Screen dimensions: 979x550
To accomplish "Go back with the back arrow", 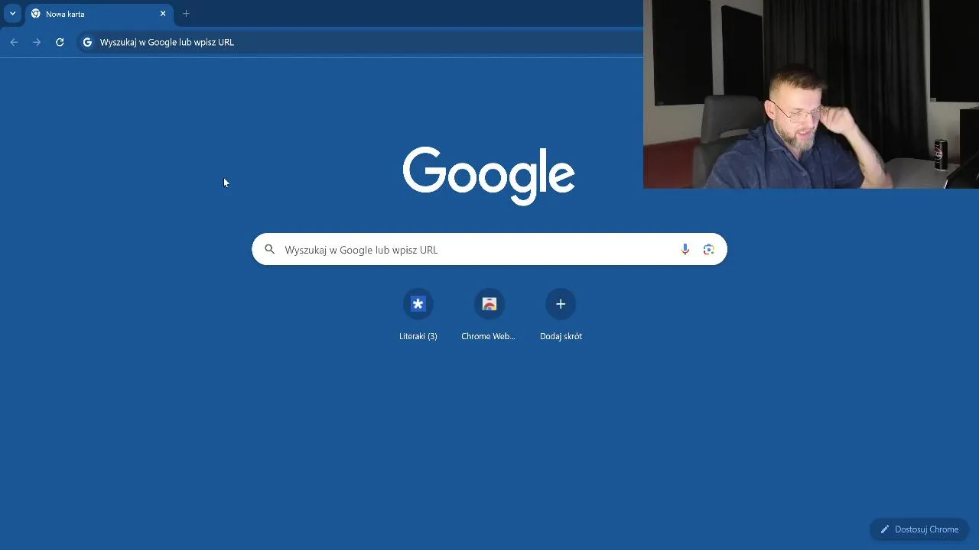I will [14, 42].
